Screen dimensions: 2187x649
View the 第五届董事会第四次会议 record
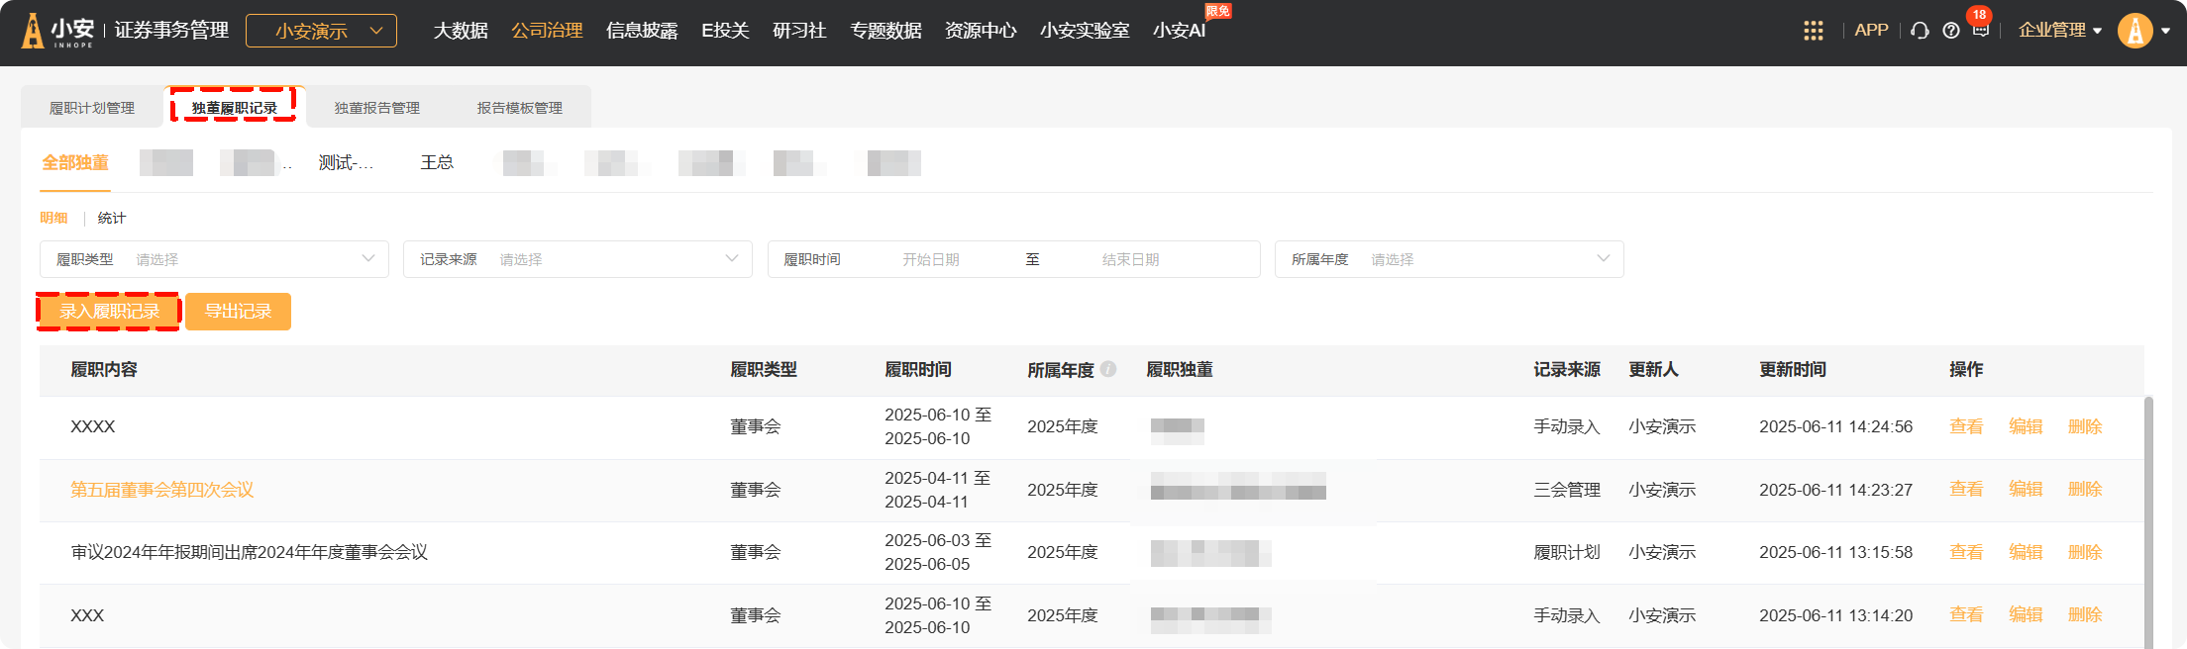(1966, 489)
